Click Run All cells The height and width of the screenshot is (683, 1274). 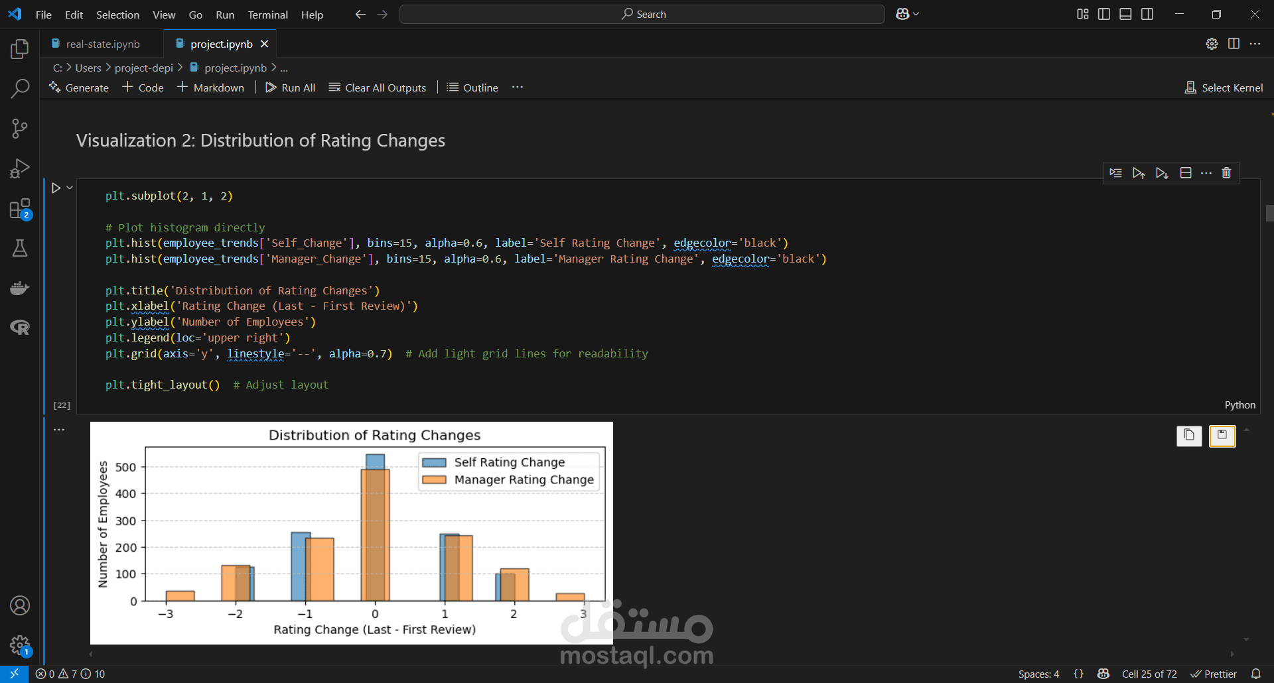pos(290,88)
